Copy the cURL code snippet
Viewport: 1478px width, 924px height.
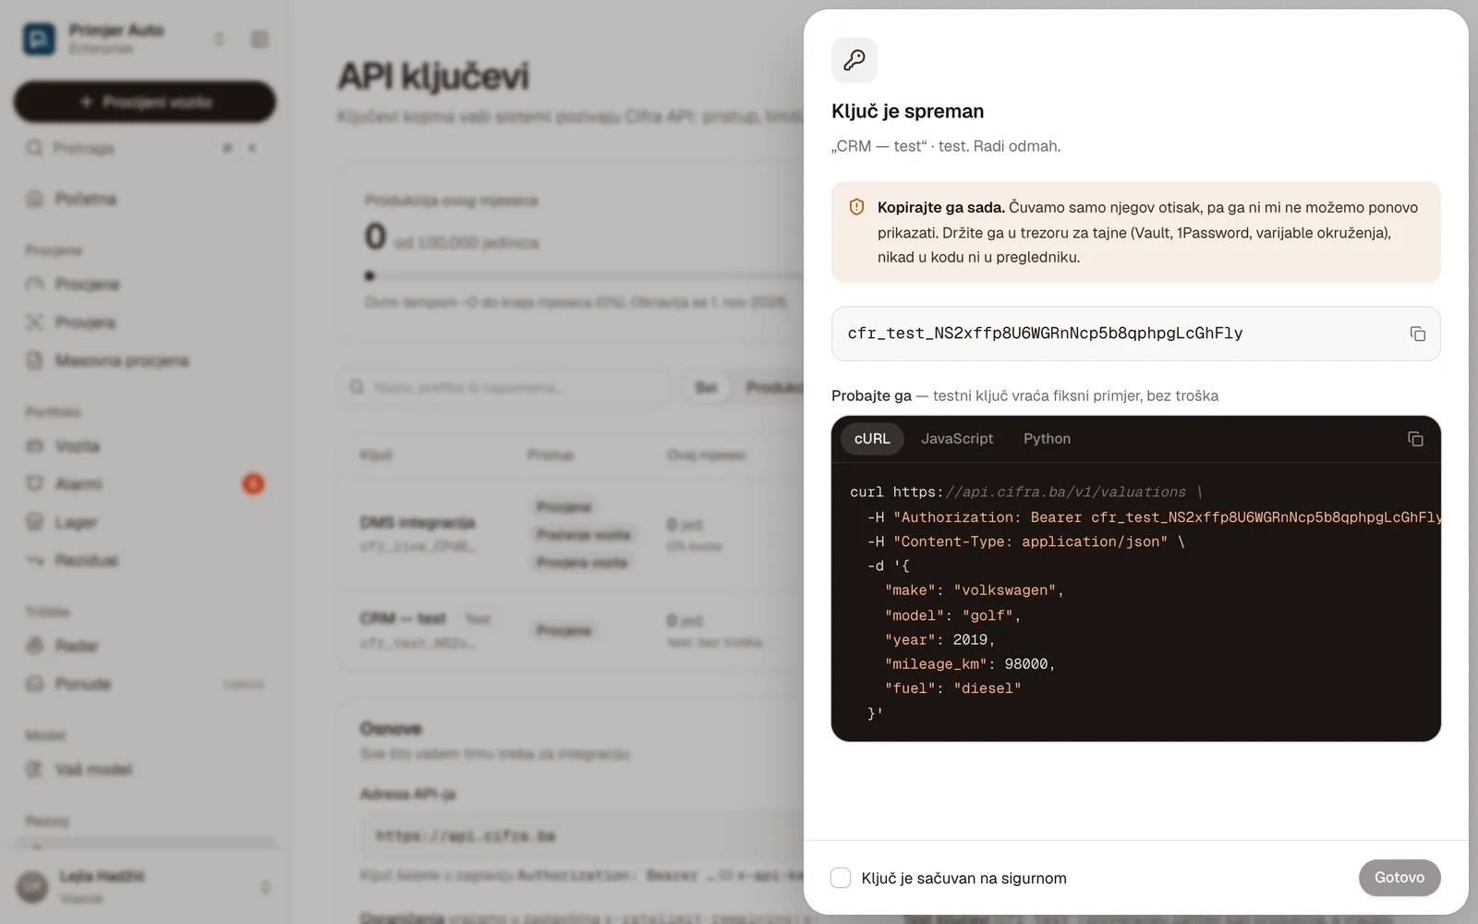click(1415, 439)
